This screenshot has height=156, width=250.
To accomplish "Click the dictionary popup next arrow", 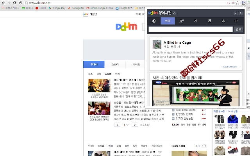I will point(241,13).
